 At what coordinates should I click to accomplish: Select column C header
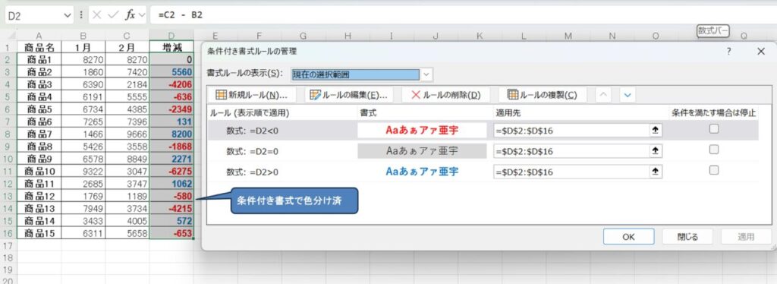tap(127, 35)
